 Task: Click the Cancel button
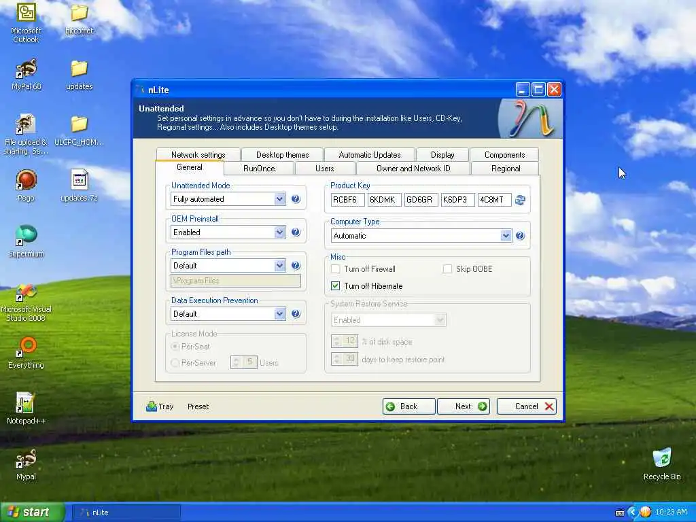(x=527, y=406)
